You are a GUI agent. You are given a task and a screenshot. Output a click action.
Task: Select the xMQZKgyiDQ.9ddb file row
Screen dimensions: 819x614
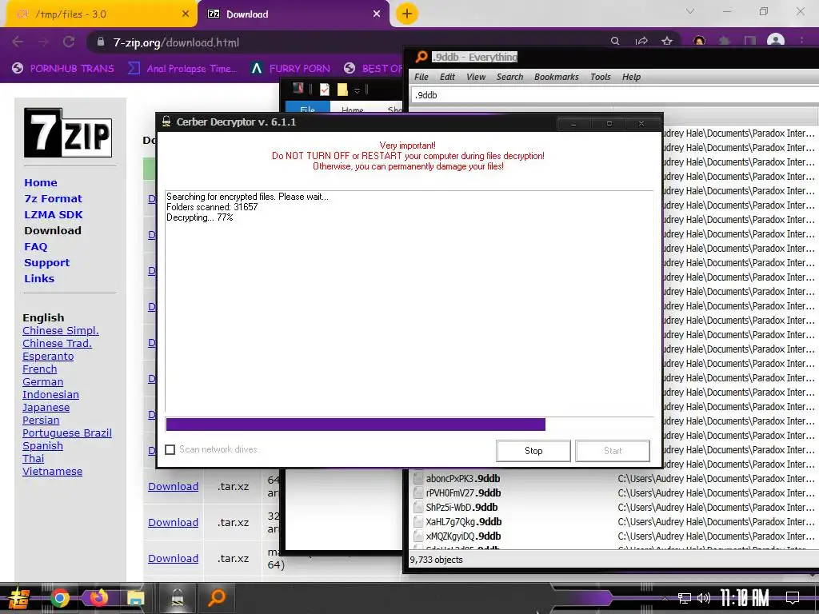tap(613, 536)
